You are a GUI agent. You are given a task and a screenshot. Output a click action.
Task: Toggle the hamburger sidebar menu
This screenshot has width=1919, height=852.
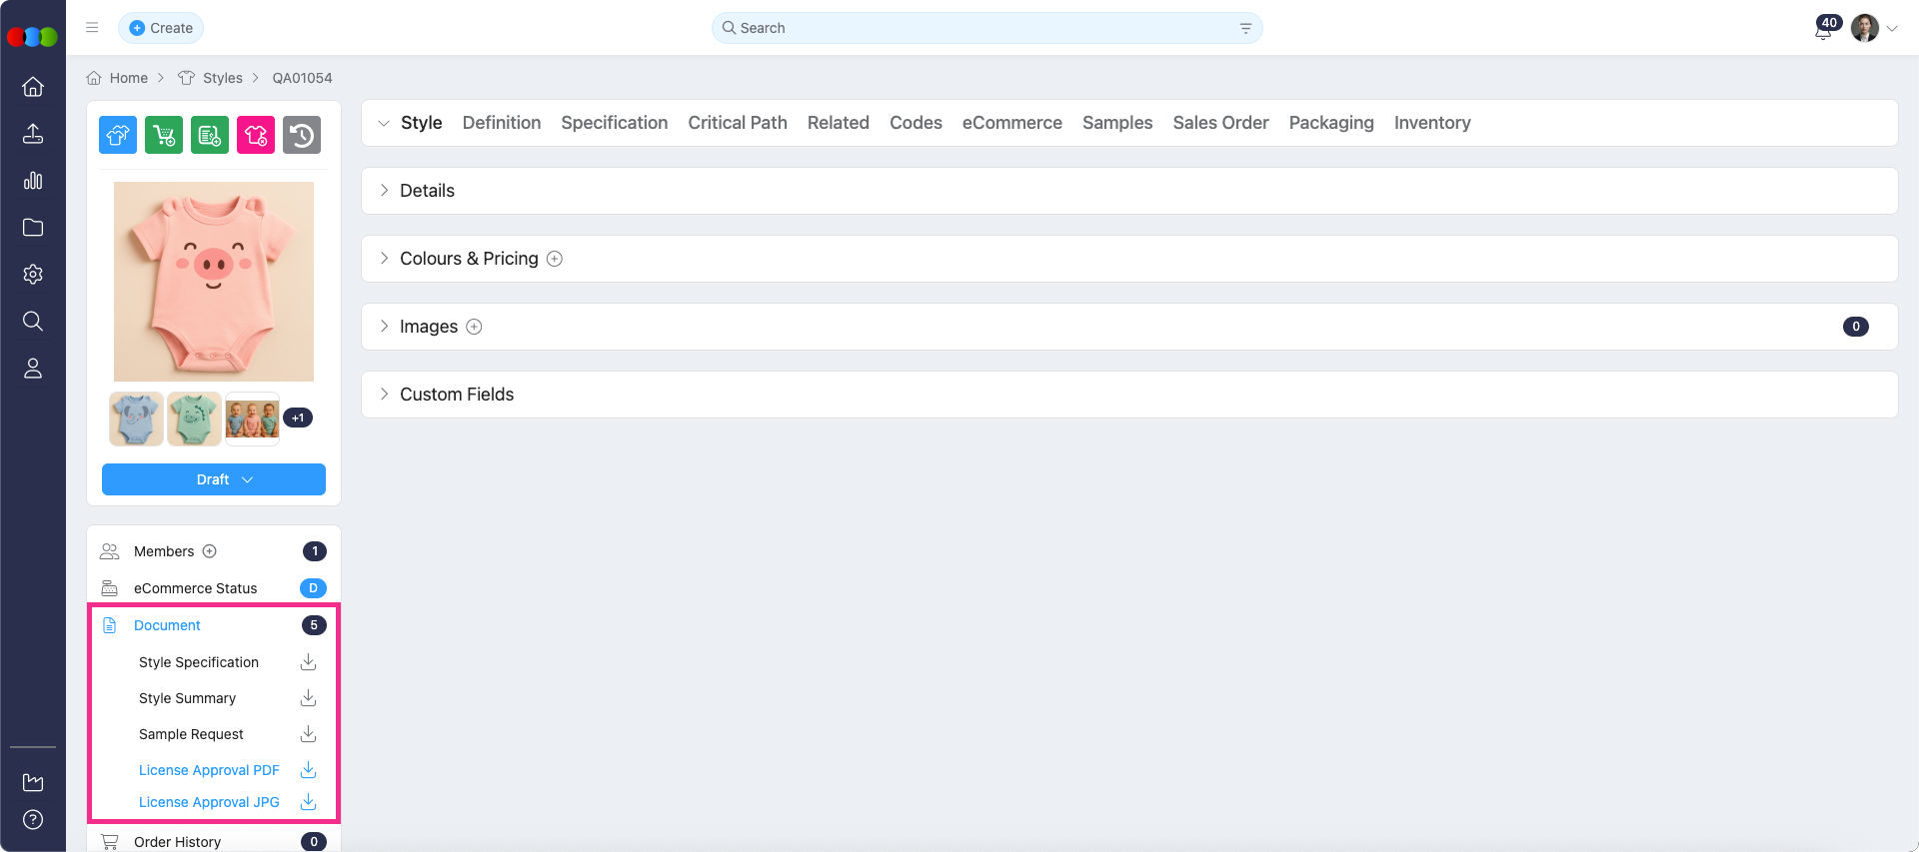coord(92,28)
